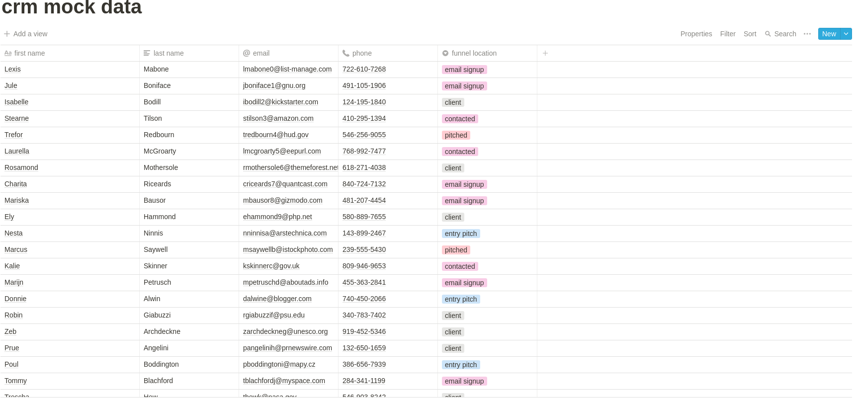Open the Filter menu
This screenshot has height=400, width=856.
pos(727,34)
